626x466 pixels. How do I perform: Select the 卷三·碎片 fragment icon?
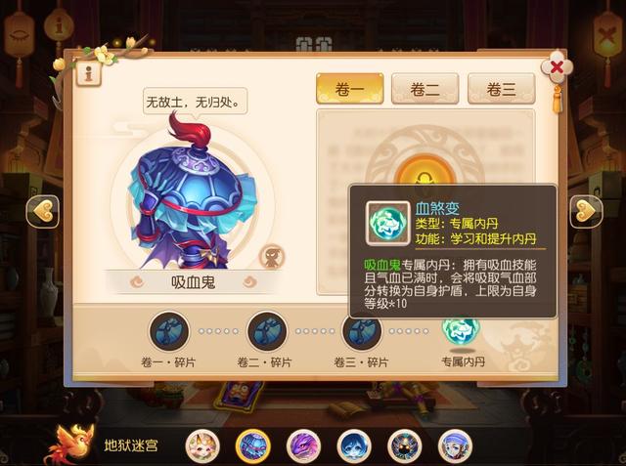(362, 331)
